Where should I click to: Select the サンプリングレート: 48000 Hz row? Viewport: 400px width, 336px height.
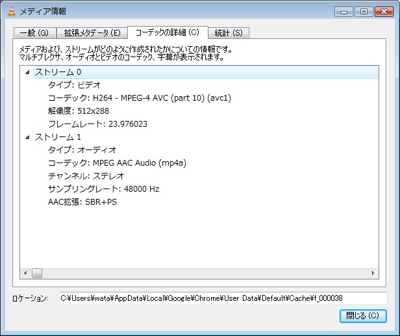tap(104, 189)
